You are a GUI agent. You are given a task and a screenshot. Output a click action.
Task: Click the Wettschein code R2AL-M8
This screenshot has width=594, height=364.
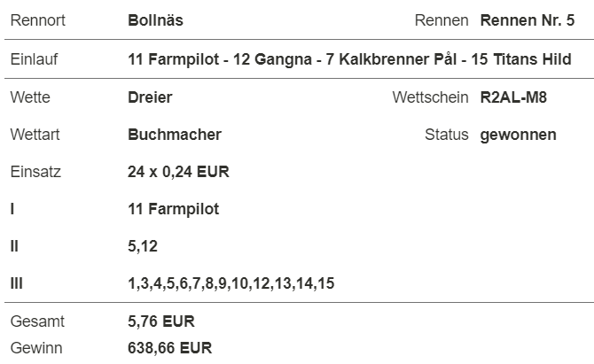pyautogui.click(x=513, y=97)
